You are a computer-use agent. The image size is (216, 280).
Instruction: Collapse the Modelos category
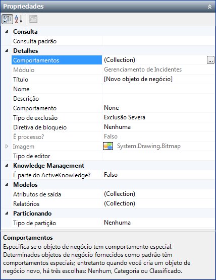(x=7, y=185)
